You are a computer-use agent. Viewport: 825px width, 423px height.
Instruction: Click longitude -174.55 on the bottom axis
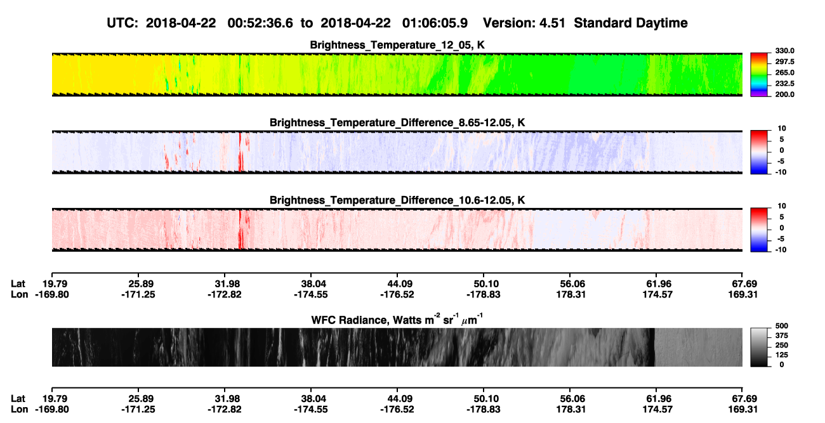(311, 409)
